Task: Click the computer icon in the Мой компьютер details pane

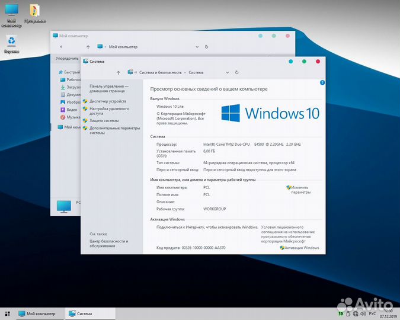Action: [x=64, y=207]
